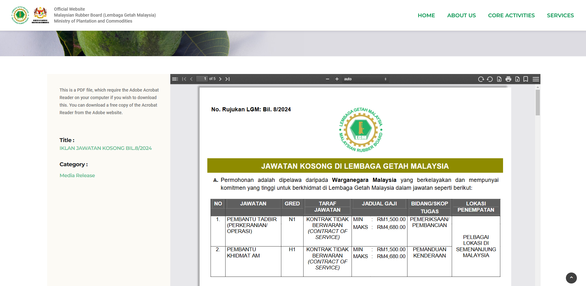This screenshot has height=286, width=586.
Task: Open IKLAN JAWATAN KOSONG BIL.8/2024 link
Action: click(106, 148)
